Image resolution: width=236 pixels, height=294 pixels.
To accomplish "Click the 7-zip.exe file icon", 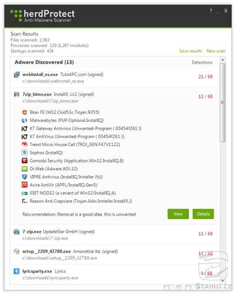I will [17, 232].
